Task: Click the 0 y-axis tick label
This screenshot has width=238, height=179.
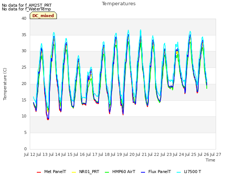Action: coord(25,149)
